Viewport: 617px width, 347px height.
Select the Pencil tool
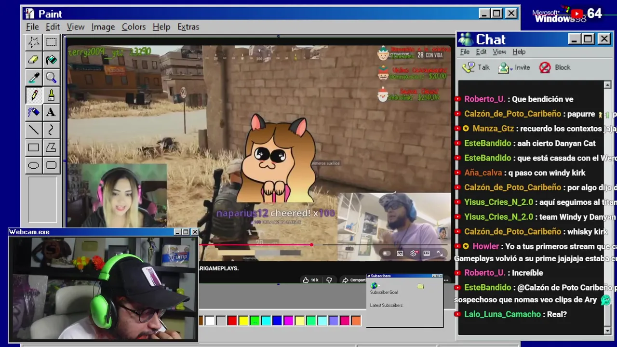pos(33,95)
